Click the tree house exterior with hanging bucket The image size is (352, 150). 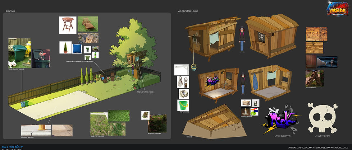tap(212, 40)
